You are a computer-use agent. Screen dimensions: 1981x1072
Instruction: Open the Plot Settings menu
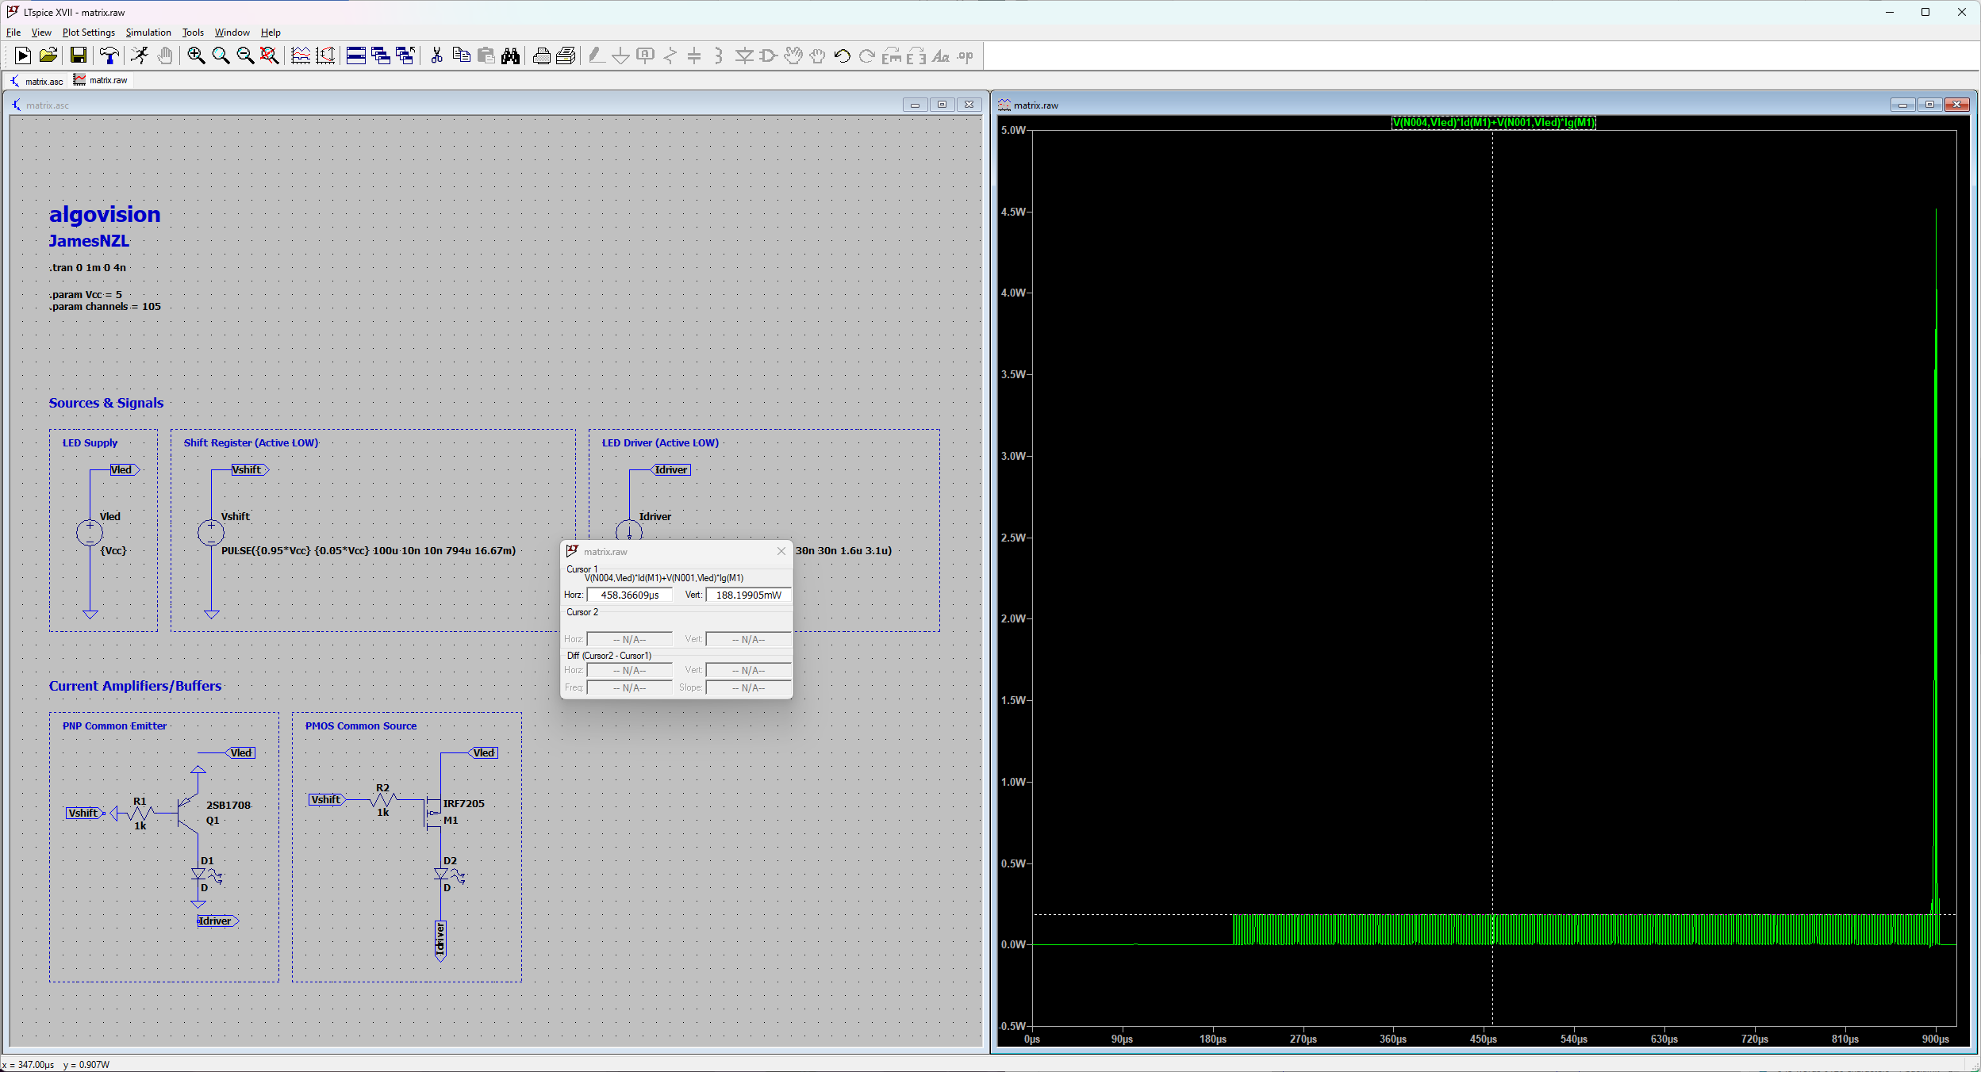89,33
